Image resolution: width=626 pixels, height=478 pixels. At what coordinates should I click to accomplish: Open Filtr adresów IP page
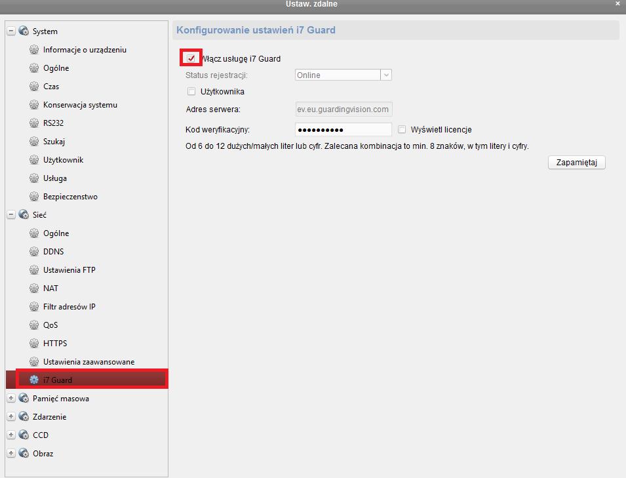(x=69, y=307)
